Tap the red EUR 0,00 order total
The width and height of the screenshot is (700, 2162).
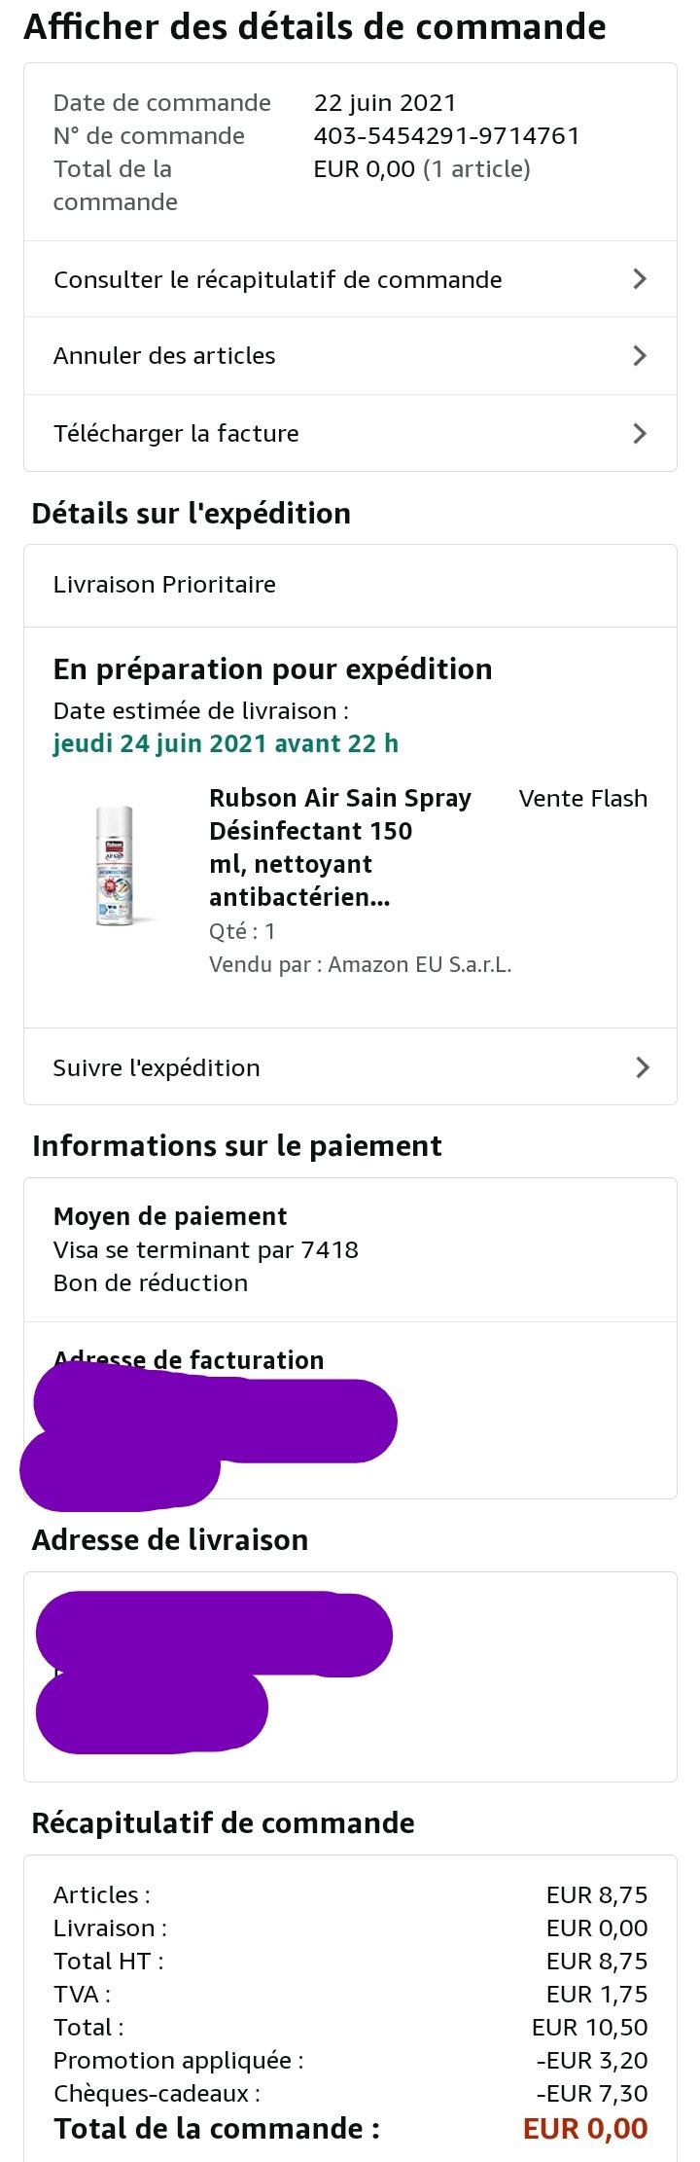[585, 2128]
